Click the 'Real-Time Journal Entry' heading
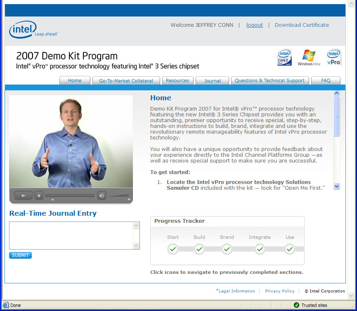 coord(53,213)
